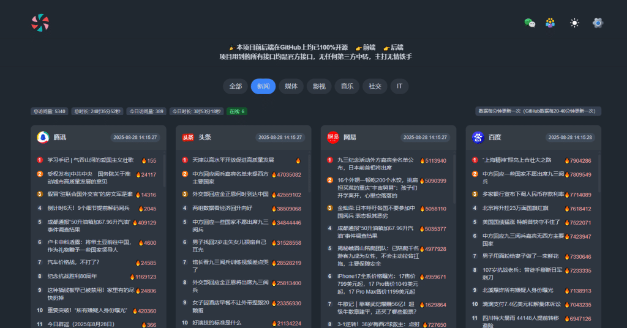
Task: Open "上海精神"照亮上合壮大之路
Action: [517, 160]
